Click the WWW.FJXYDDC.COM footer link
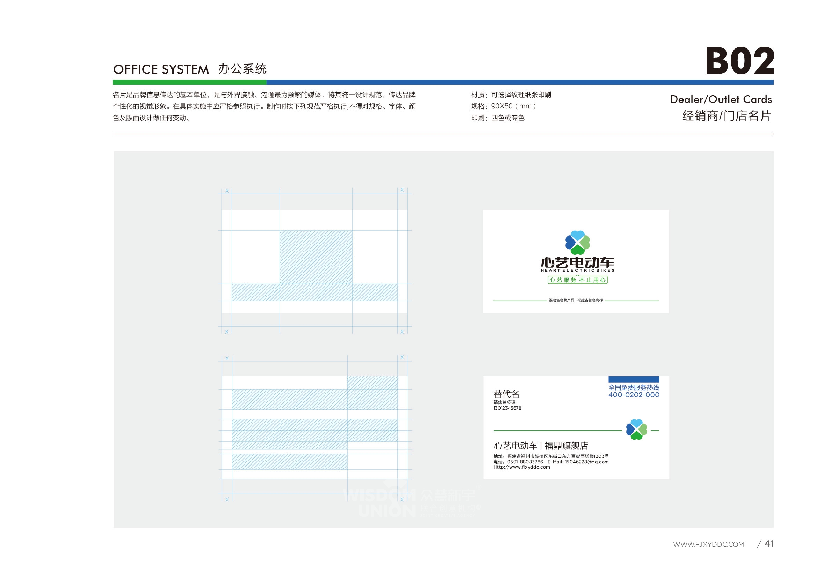The image size is (825, 577). coord(708,544)
